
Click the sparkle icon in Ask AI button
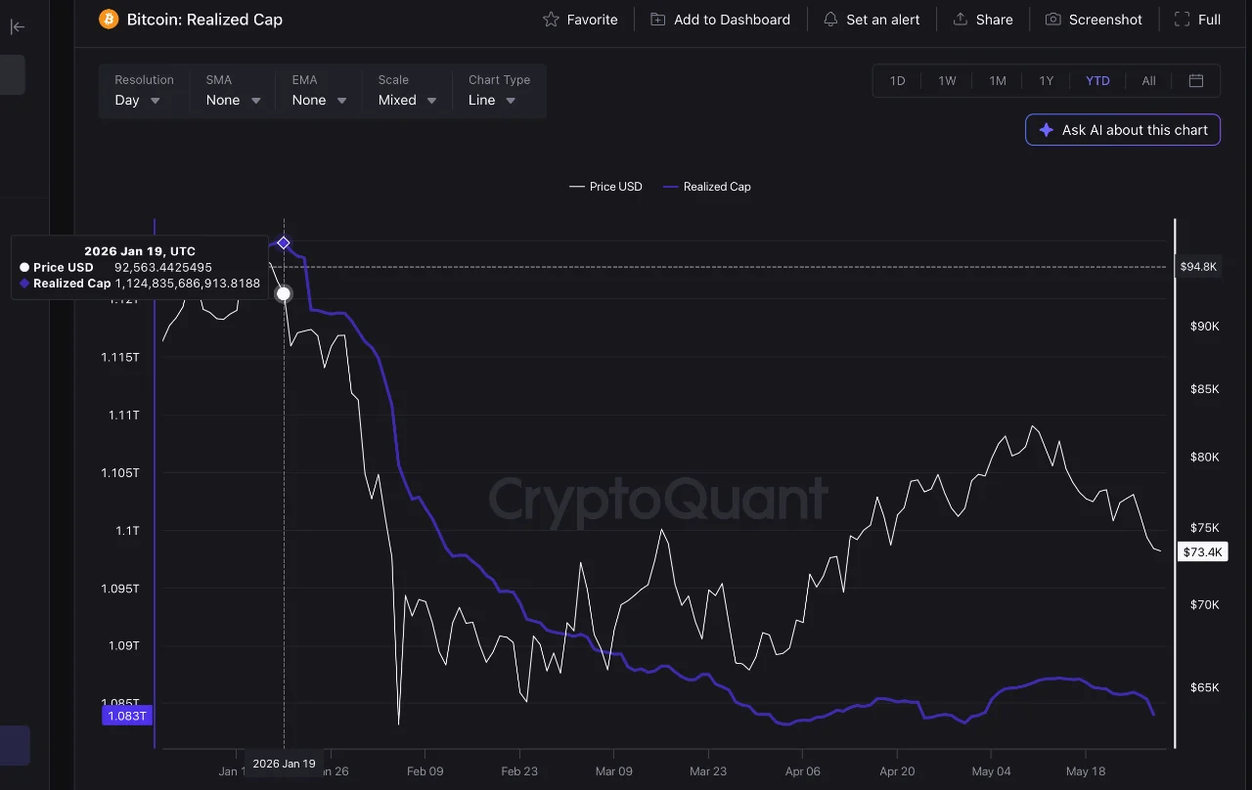pos(1046,130)
